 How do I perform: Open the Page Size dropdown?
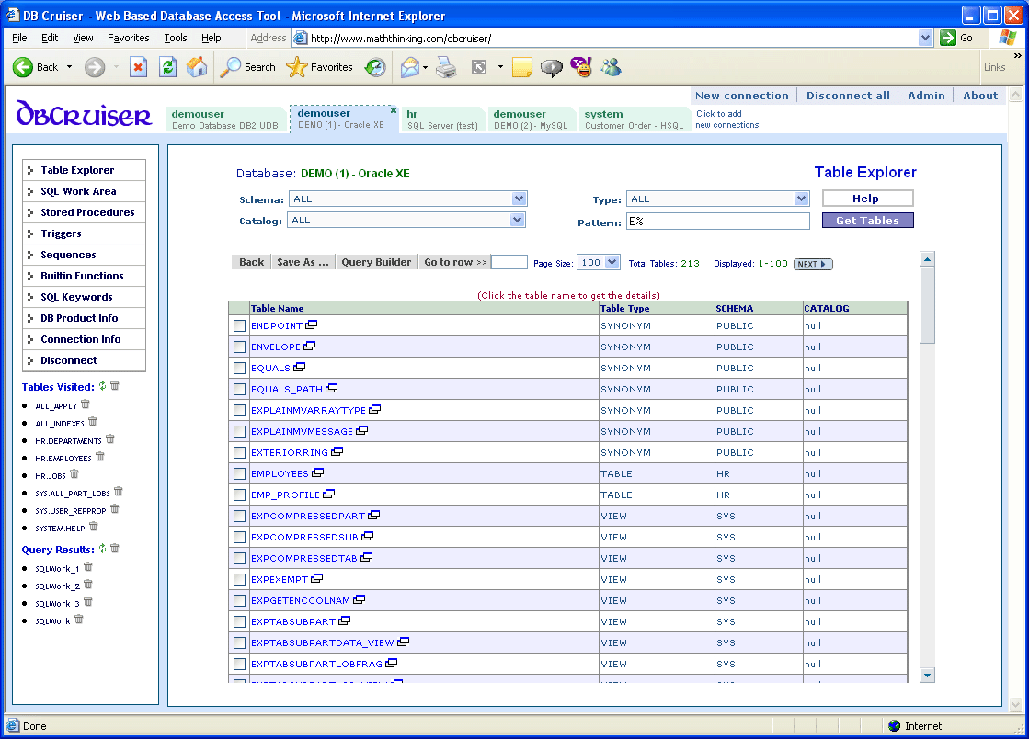coord(612,263)
